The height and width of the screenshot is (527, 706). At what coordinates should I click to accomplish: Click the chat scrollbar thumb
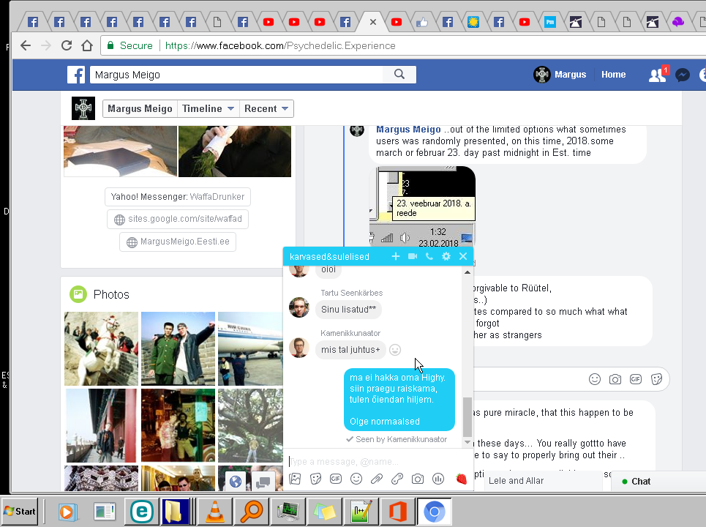(x=467, y=417)
